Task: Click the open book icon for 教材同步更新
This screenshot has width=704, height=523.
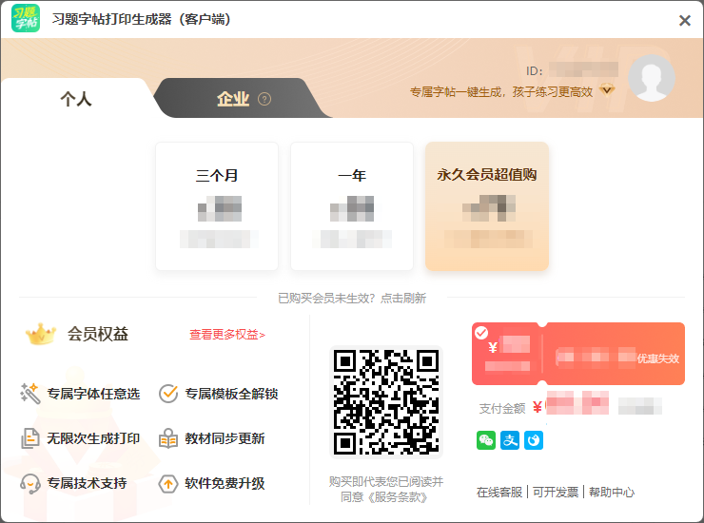Action: point(168,438)
